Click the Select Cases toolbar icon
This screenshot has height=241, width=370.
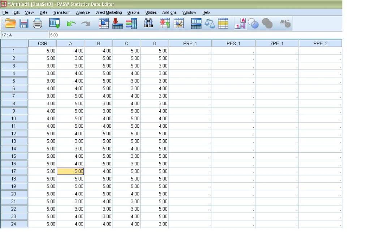(223, 24)
